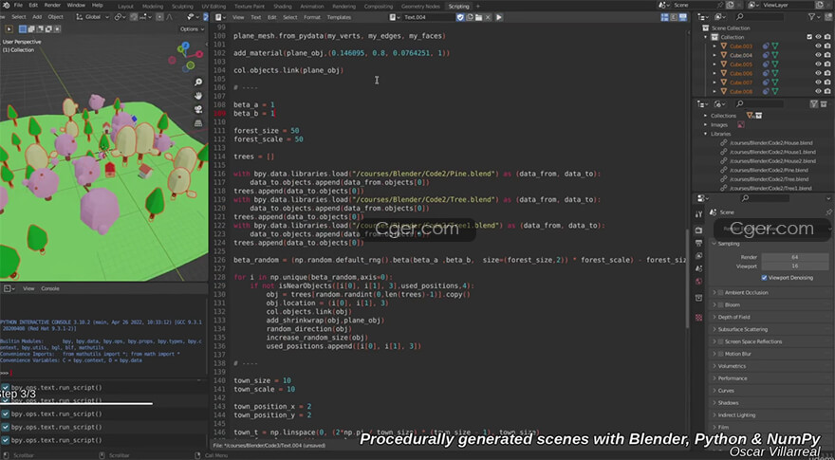Toggle line numbers display icon

(664, 17)
